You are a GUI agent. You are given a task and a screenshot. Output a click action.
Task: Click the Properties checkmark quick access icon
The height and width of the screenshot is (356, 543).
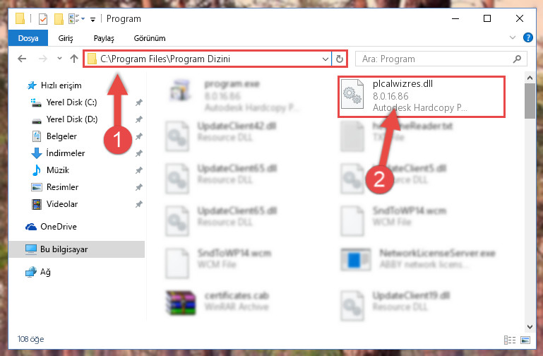pos(43,18)
